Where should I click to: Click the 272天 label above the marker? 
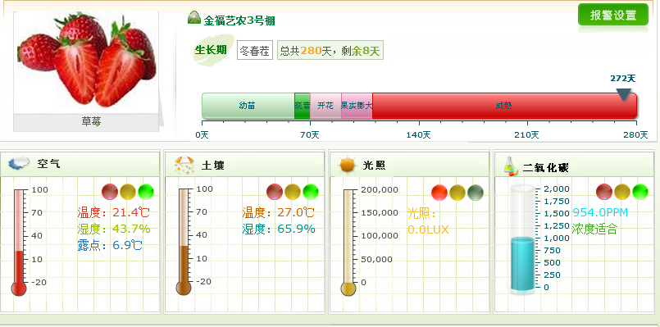[623, 79]
